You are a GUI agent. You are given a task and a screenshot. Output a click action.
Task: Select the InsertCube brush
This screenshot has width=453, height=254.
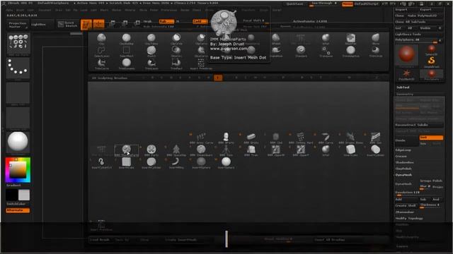351,150
